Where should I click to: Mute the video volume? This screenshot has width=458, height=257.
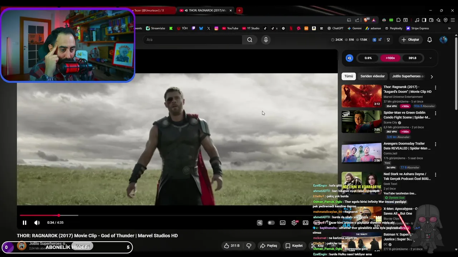(x=37, y=223)
